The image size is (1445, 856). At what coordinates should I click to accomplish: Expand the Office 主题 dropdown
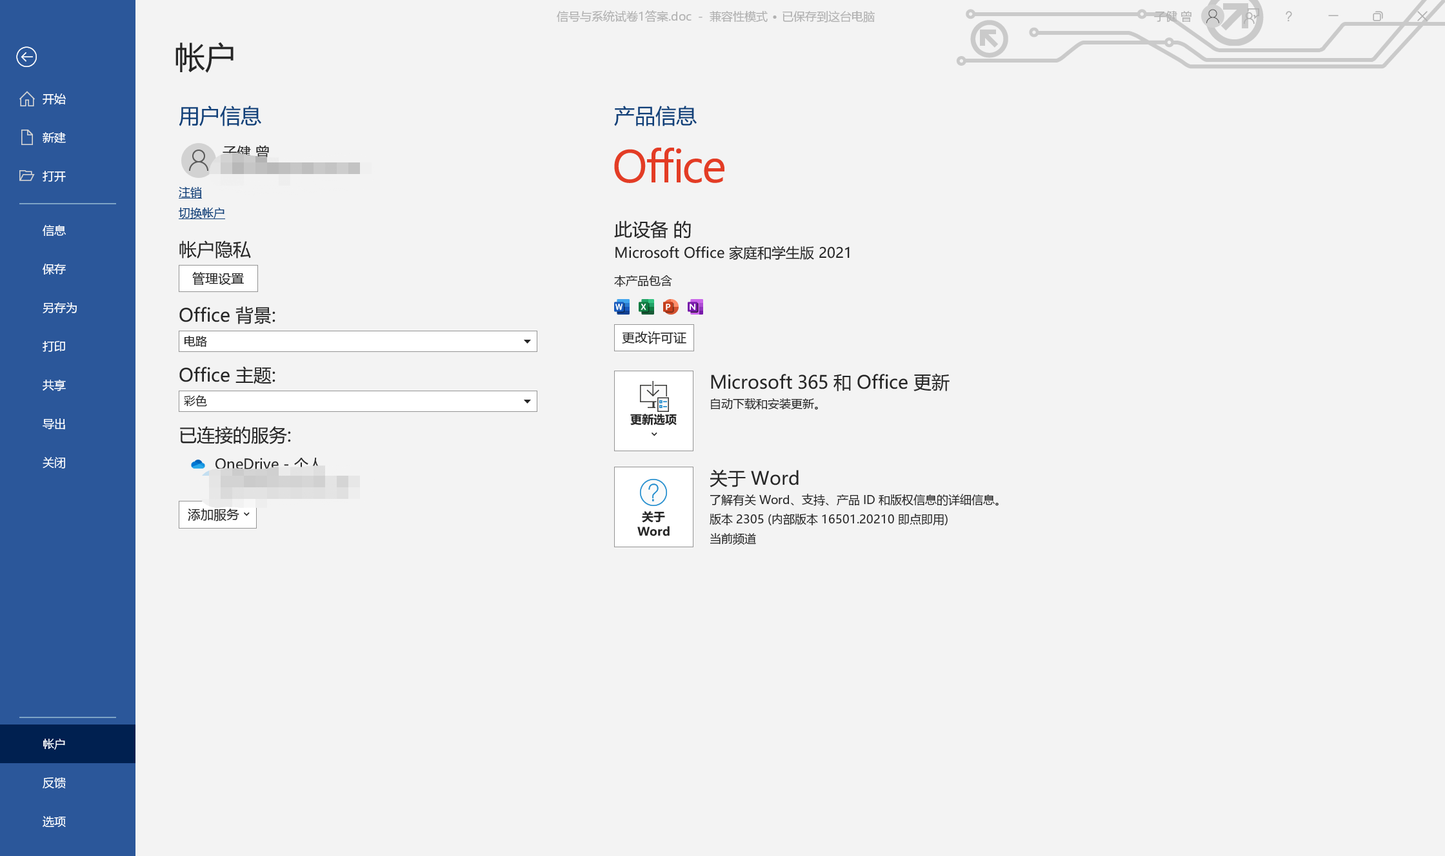tap(526, 402)
